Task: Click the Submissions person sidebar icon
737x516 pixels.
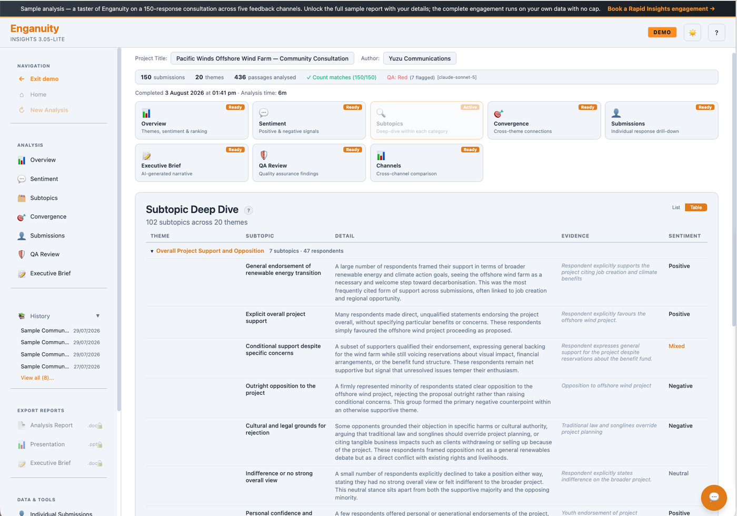Action: coord(22,236)
